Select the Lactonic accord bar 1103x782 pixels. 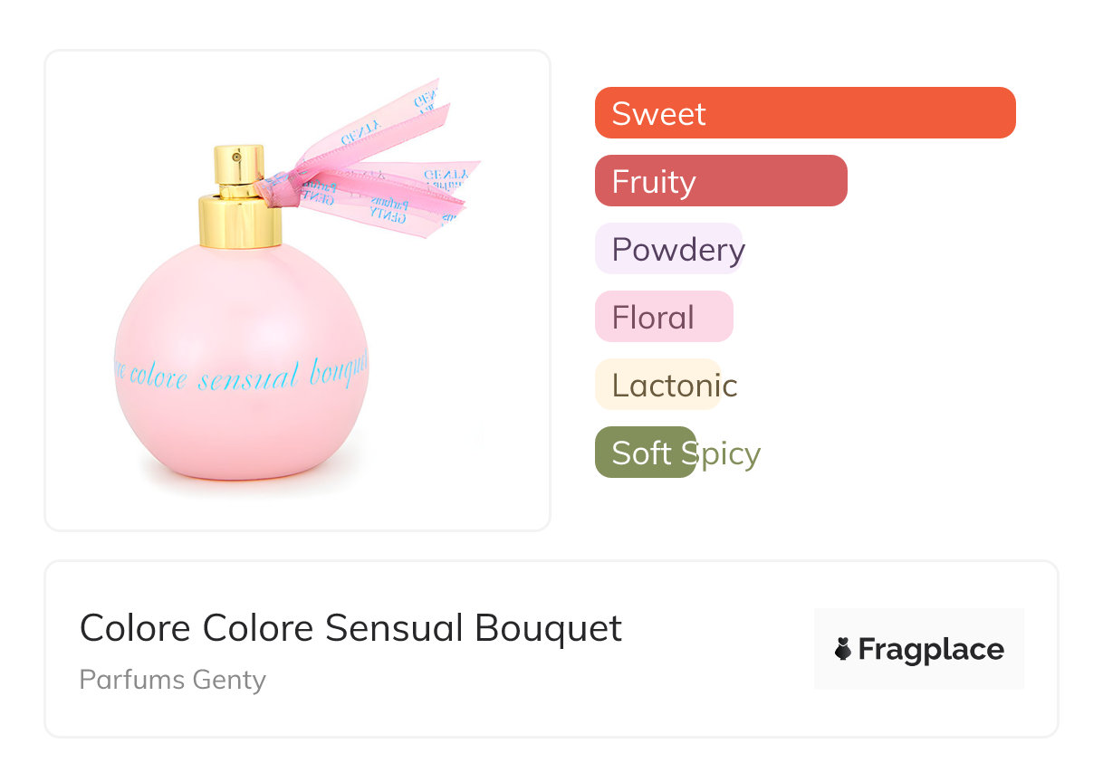point(657,385)
